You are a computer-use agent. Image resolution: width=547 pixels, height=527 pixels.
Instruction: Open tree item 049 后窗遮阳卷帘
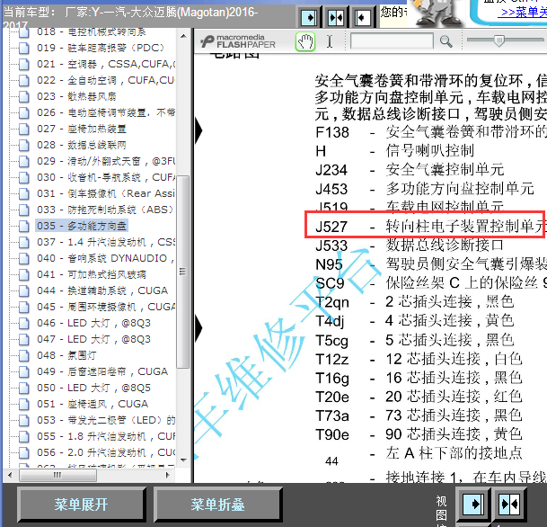[102, 371]
